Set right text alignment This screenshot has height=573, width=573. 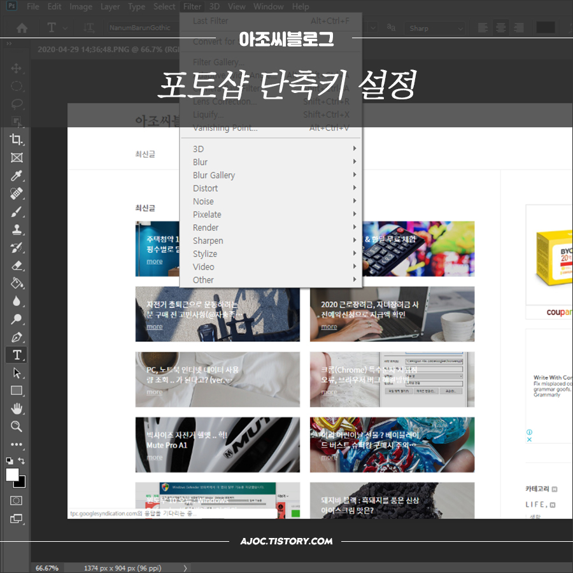click(518, 28)
